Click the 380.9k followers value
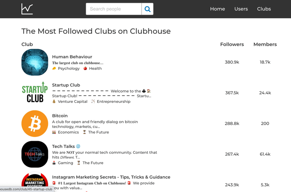Image resolution: width=291 pixels, height=192 pixels. [x=232, y=62]
